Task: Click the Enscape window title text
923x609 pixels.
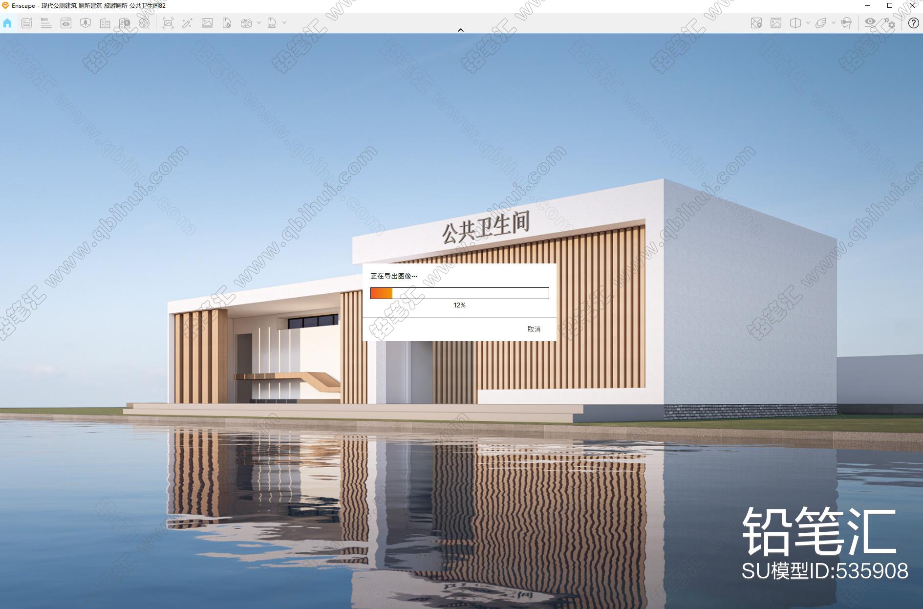Action: (x=88, y=6)
